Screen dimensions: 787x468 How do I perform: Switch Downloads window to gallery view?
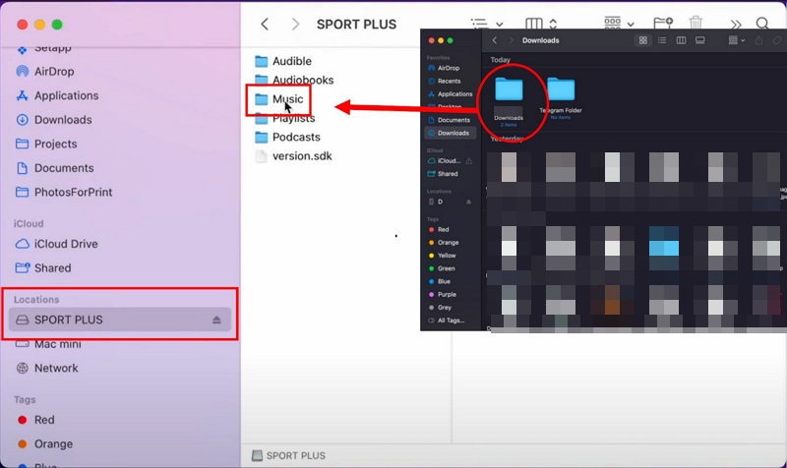[700, 40]
